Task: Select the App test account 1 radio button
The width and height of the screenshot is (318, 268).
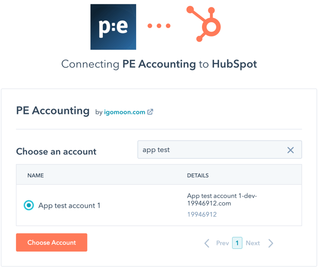Action: point(29,206)
